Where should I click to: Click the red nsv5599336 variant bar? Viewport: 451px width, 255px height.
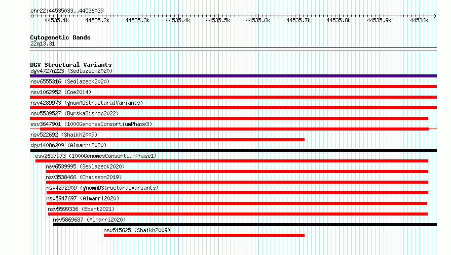238,214
